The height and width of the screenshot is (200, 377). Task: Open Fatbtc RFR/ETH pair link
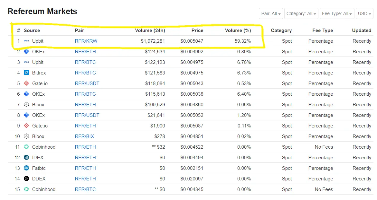coord(85,168)
